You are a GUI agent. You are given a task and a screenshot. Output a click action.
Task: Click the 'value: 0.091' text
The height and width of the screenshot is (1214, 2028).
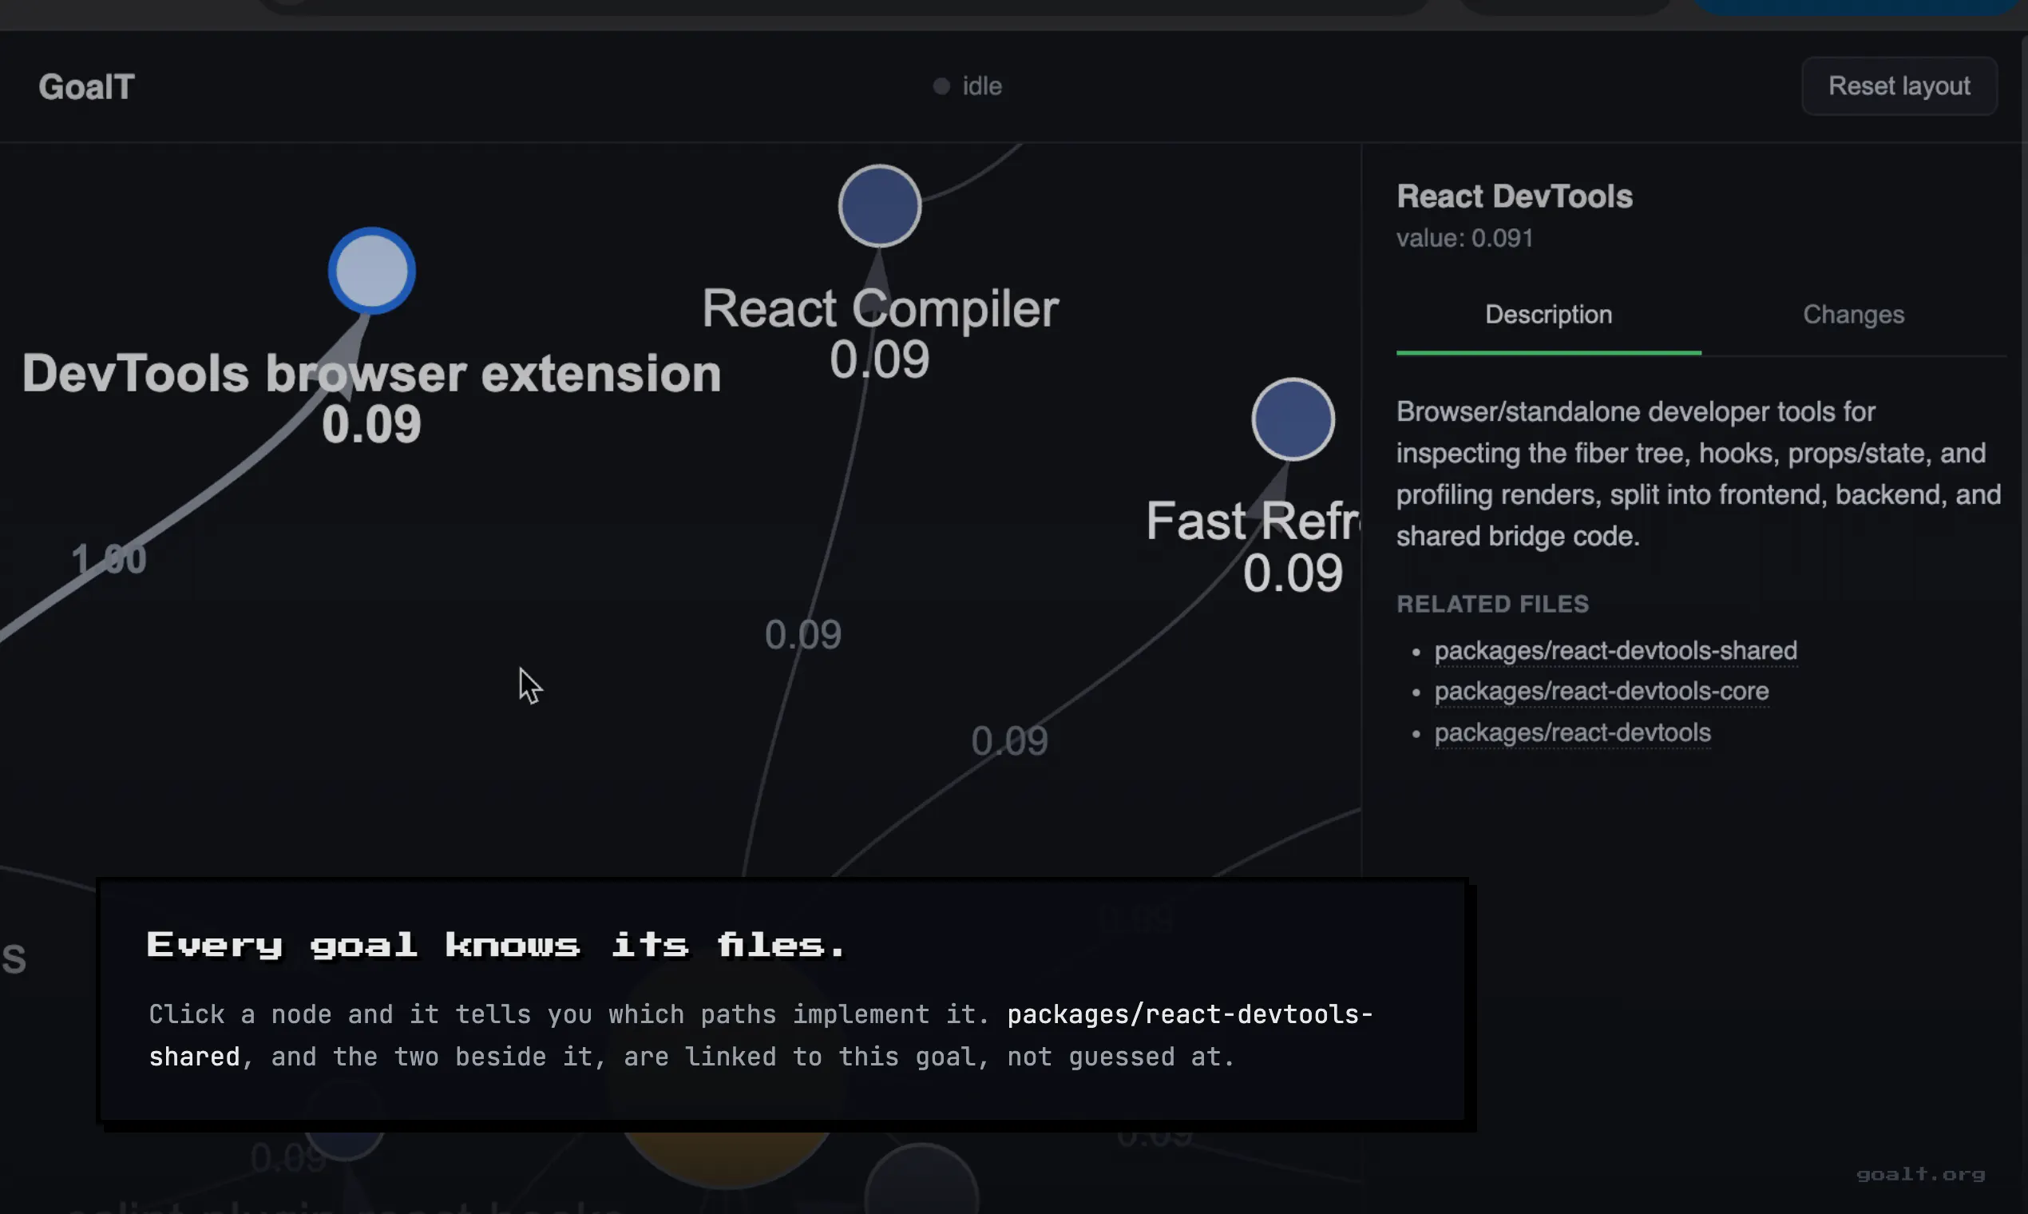1464,238
